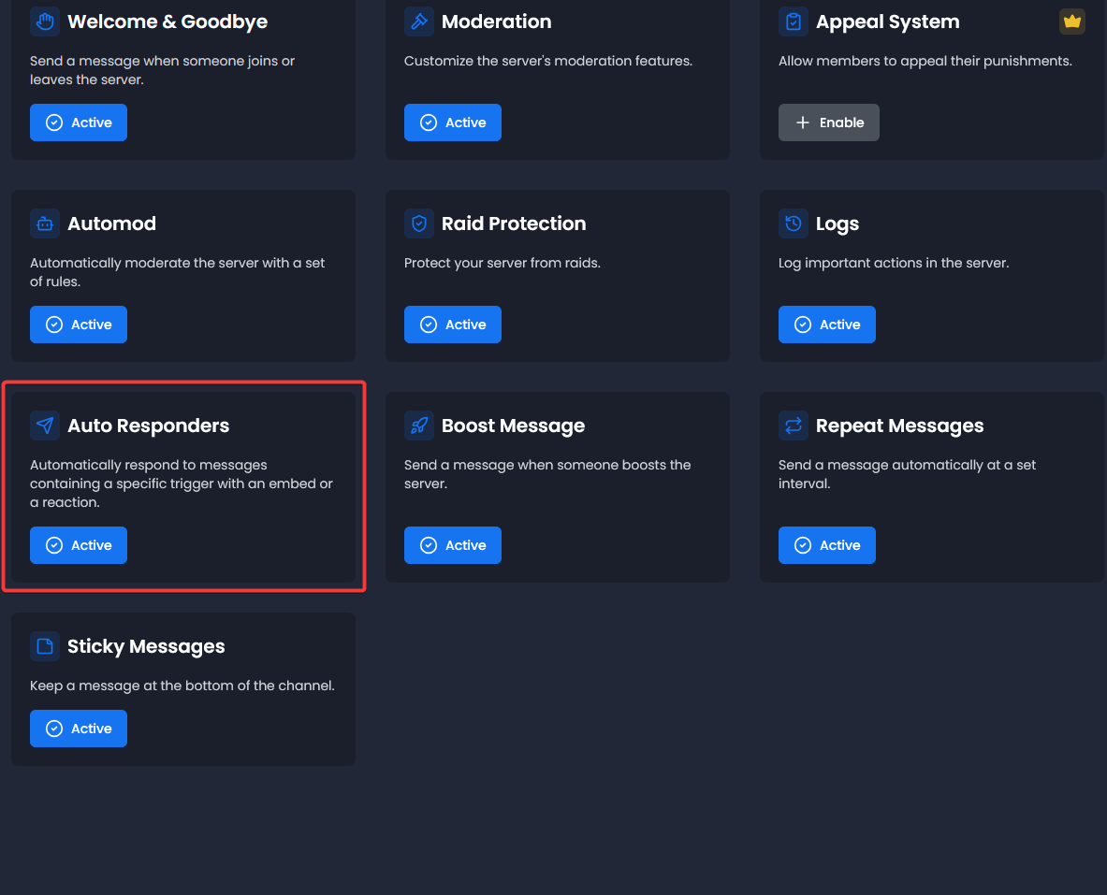Toggle Active button for Automod
Image resolution: width=1107 pixels, height=895 pixels.
[79, 325]
